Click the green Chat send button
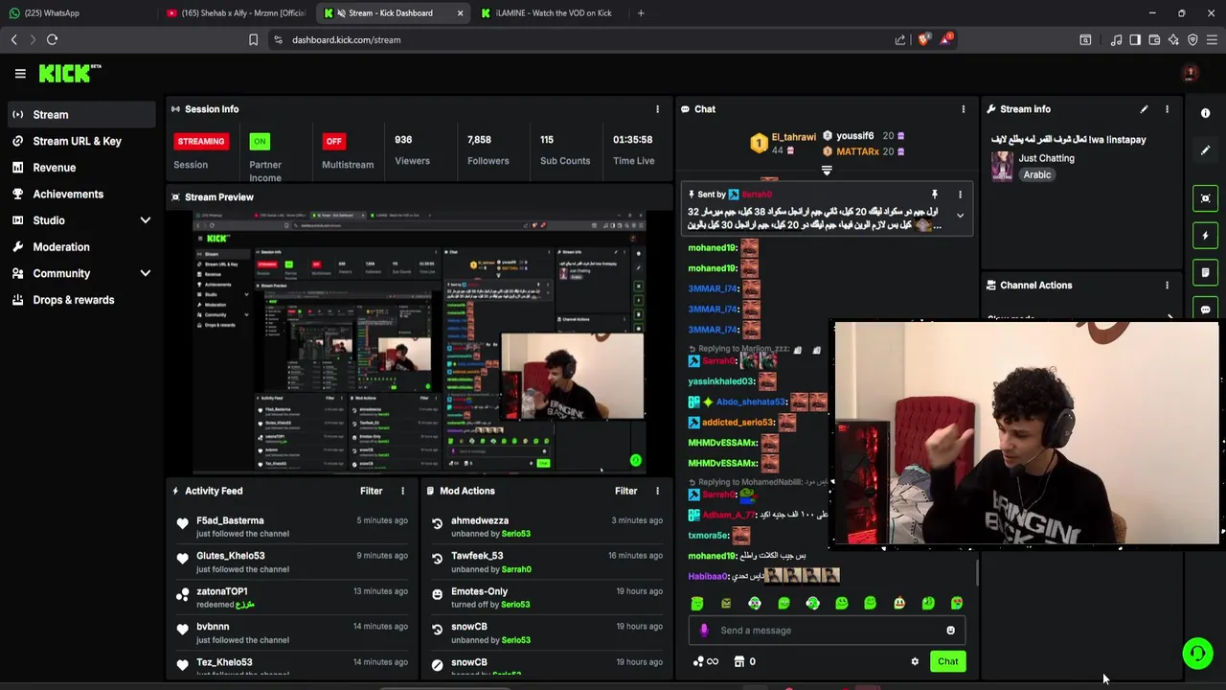The image size is (1226, 690). (947, 661)
